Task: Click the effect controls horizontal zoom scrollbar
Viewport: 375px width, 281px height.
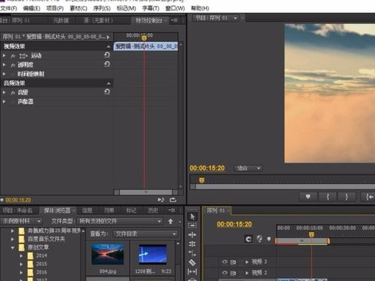Action: tap(145, 192)
